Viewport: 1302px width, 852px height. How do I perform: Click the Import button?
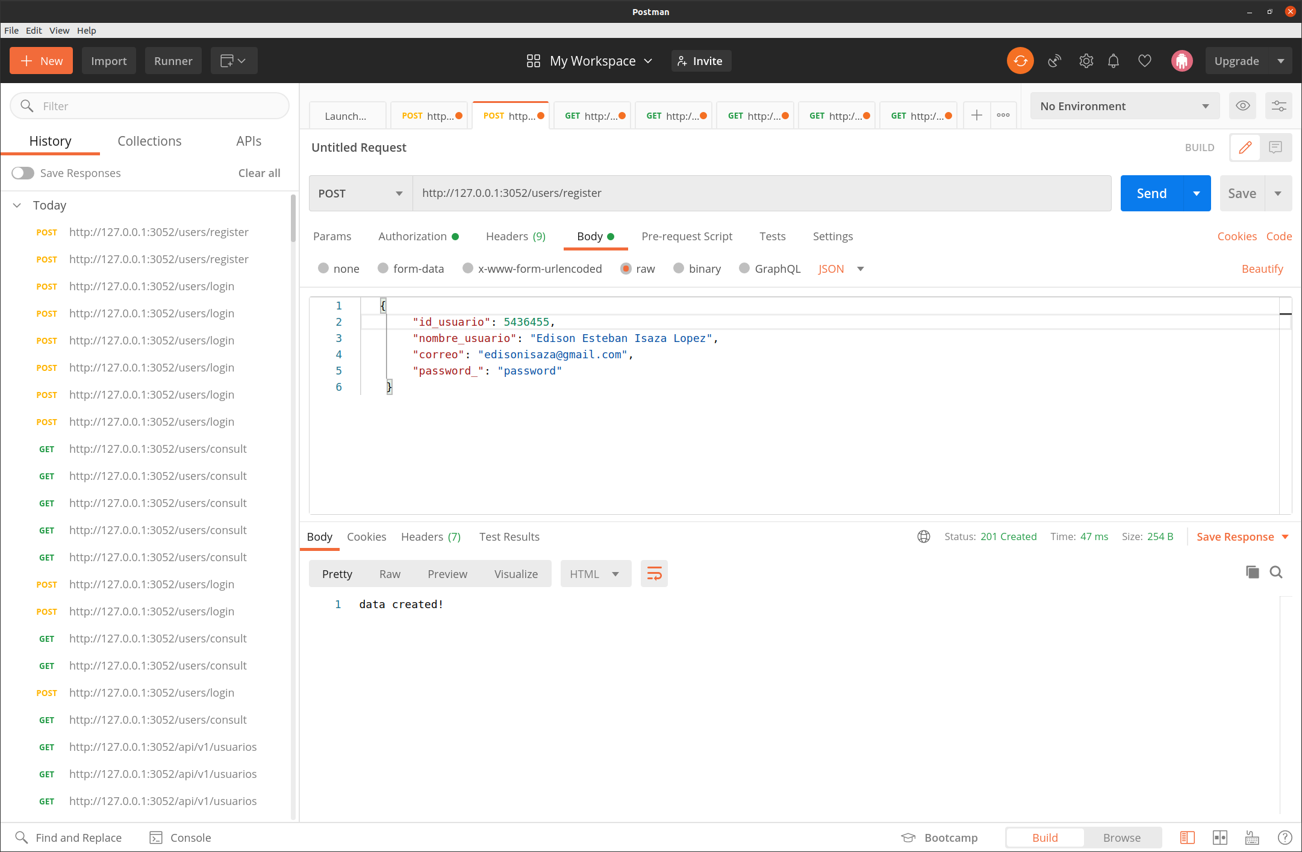click(109, 61)
